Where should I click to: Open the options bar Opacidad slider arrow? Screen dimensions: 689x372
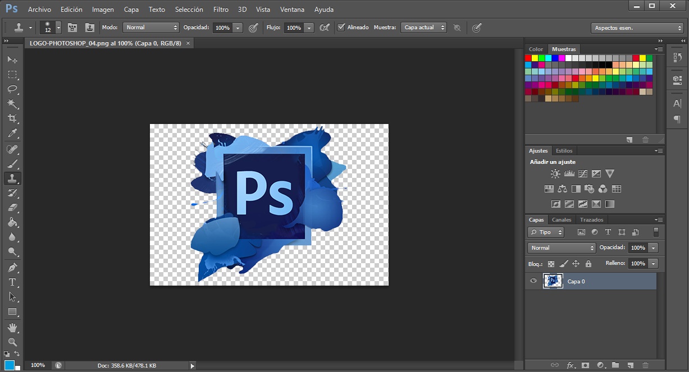point(238,27)
